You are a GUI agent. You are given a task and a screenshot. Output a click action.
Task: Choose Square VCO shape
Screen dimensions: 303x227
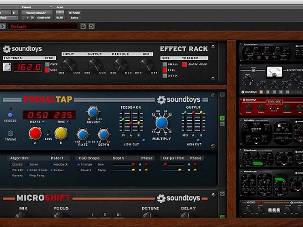84,170
